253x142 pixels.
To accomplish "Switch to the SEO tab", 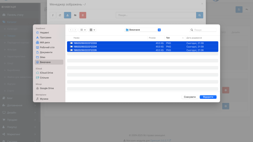I will [x=223, y=33].
